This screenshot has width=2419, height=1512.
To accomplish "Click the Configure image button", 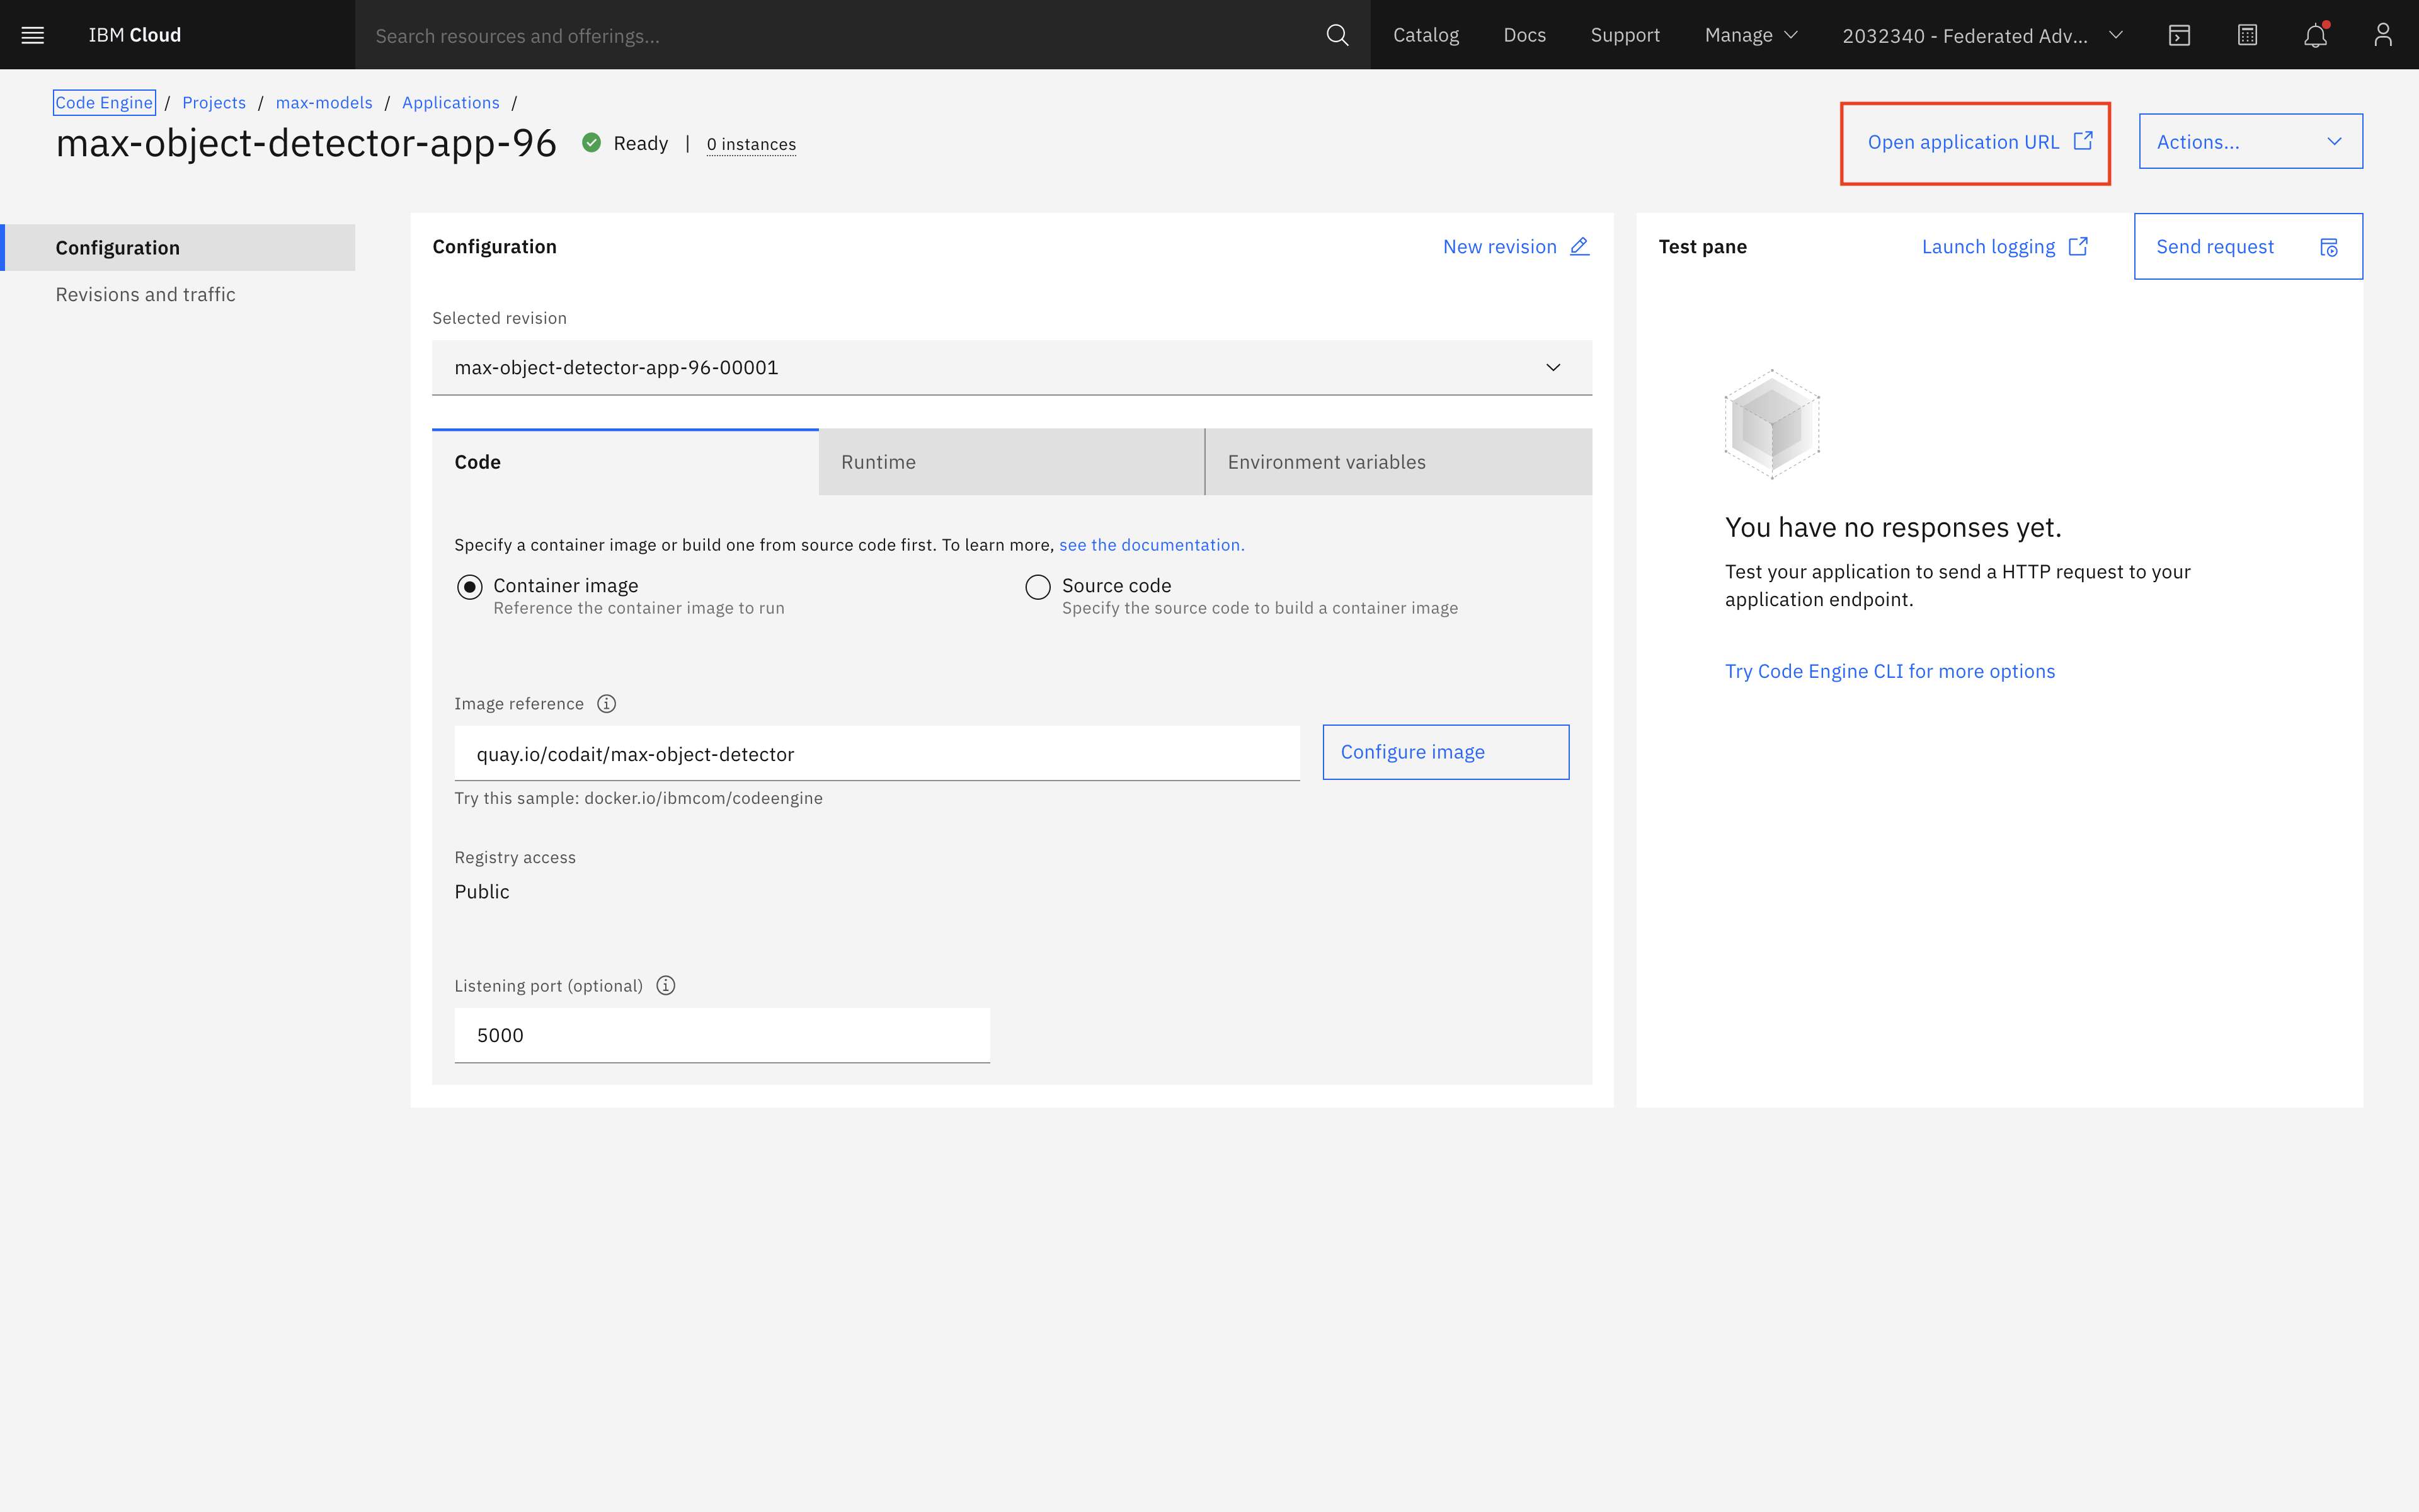I will coord(1444,752).
